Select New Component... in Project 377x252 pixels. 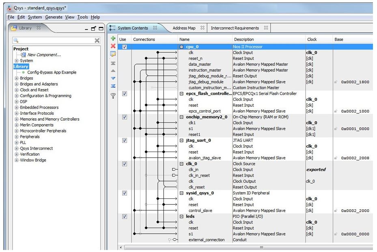pyautogui.click(x=44, y=55)
